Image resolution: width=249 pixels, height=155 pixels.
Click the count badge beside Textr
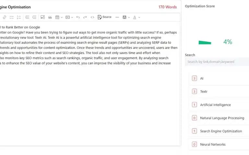pos(195,91)
